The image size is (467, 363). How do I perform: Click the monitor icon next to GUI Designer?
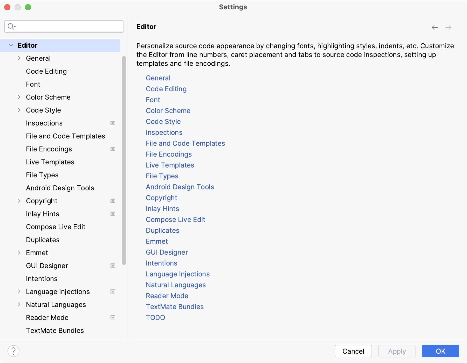113,266
